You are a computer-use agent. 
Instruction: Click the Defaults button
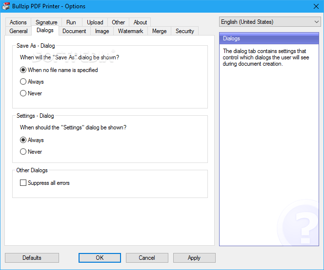32,258
